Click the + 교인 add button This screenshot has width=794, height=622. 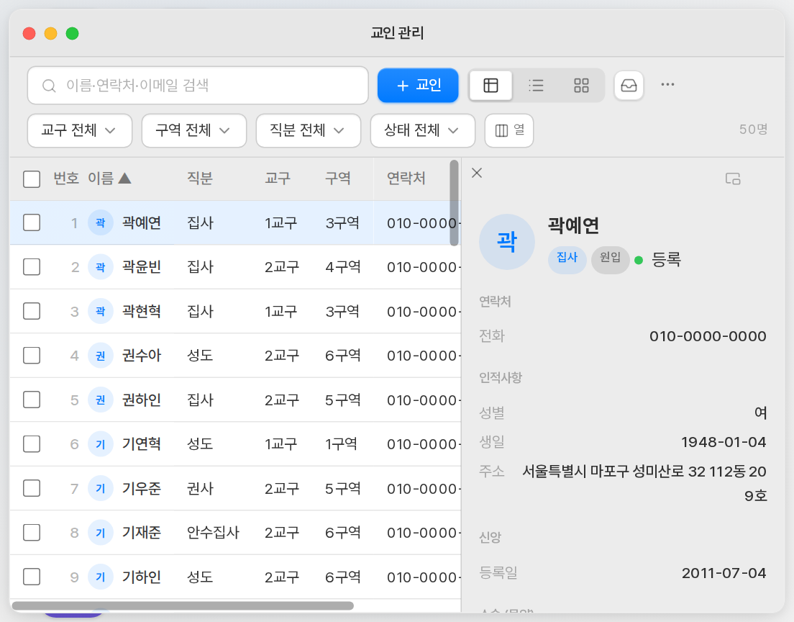coord(418,85)
